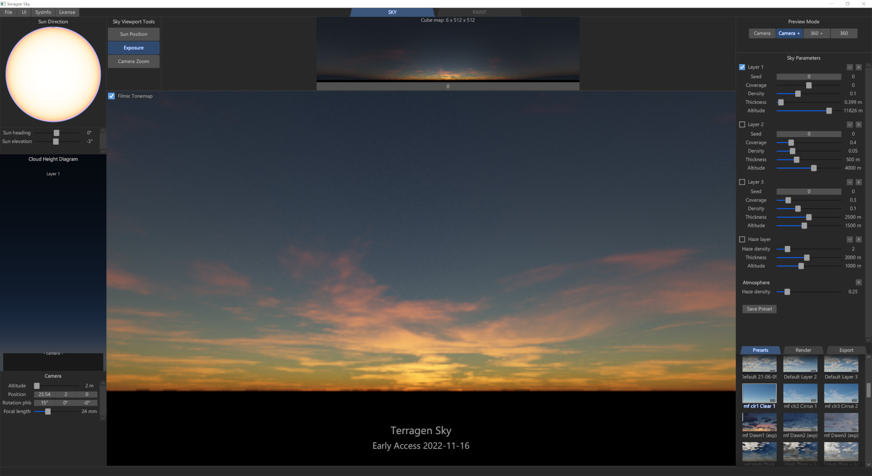872x476 pixels.
Task: Click the '>' arrow button for Haze layer
Action: pos(858,239)
